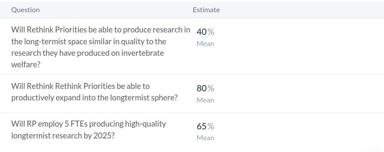This screenshot has width=384, height=152.
Task: Click the 80% estimate value
Action: click(205, 89)
